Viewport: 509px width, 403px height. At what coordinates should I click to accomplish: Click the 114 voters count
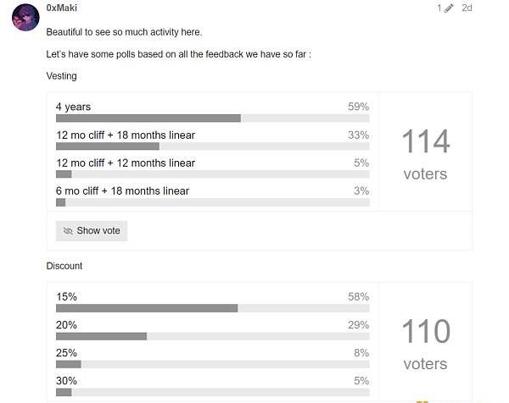click(x=426, y=141)
